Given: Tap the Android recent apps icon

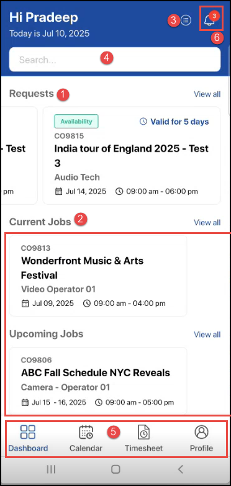Looking at the screenshot, I should pyautogui.click(x=51, y=469).
